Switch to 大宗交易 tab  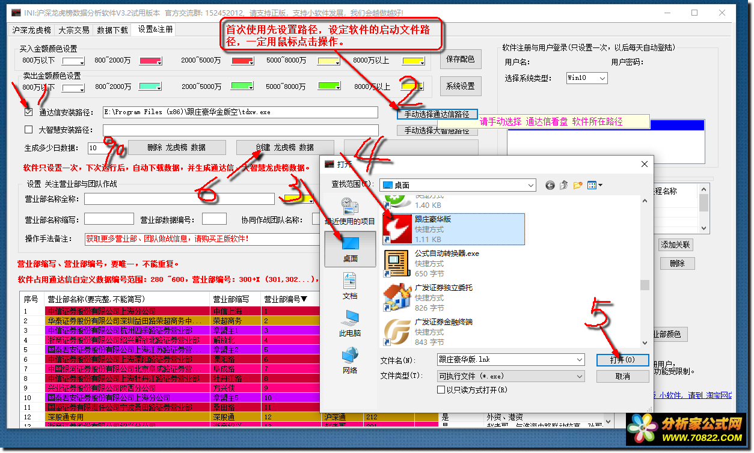[x=74, y=29]
